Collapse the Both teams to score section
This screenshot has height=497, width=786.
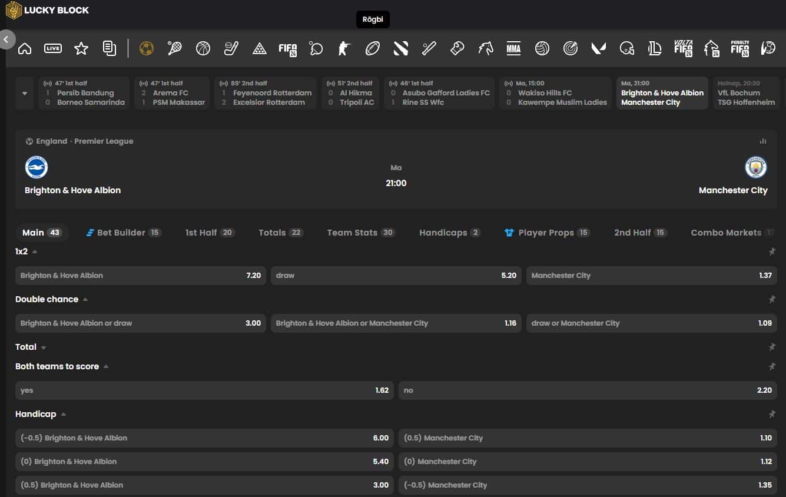[106, 366]
